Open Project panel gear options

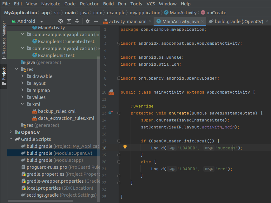pos(88,21)
